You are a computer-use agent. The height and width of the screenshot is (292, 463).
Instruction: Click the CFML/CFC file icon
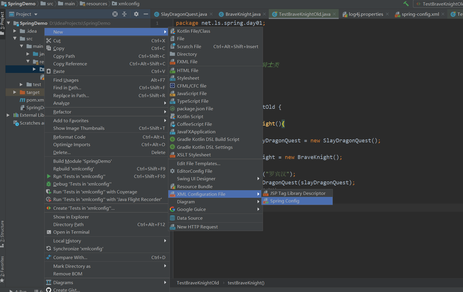(172, 86)
